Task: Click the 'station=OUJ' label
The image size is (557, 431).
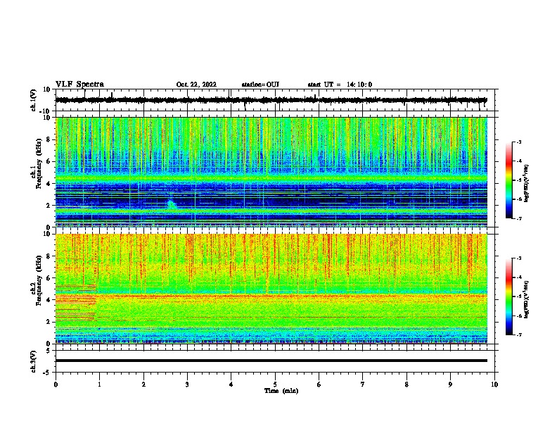Action: click(x=260, y=85)
